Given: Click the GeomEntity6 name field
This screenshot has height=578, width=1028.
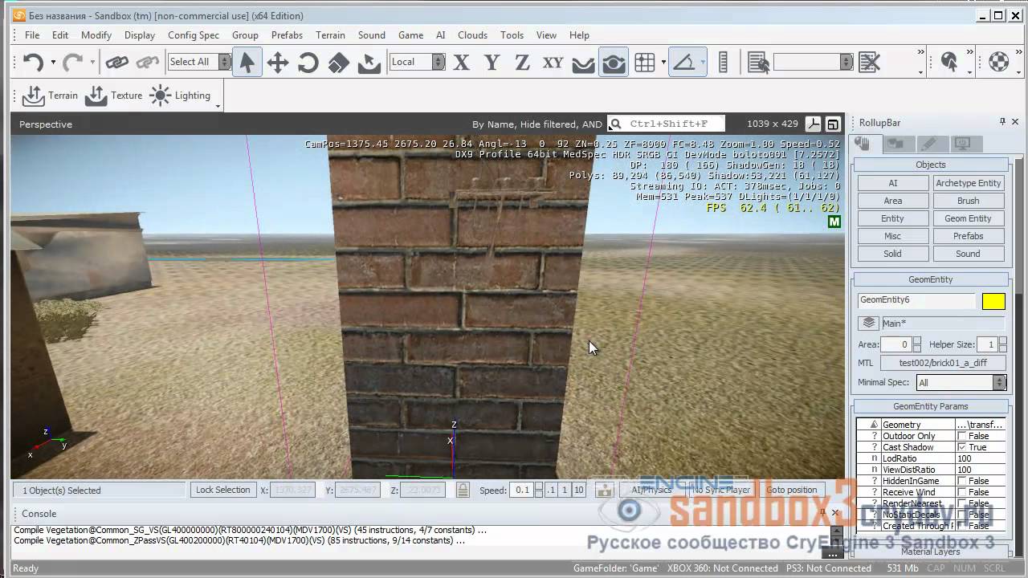Looking at the screenshot, I should 916,300.
